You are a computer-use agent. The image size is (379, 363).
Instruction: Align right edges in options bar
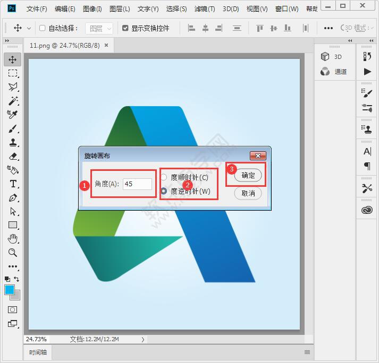click(219, 28)
